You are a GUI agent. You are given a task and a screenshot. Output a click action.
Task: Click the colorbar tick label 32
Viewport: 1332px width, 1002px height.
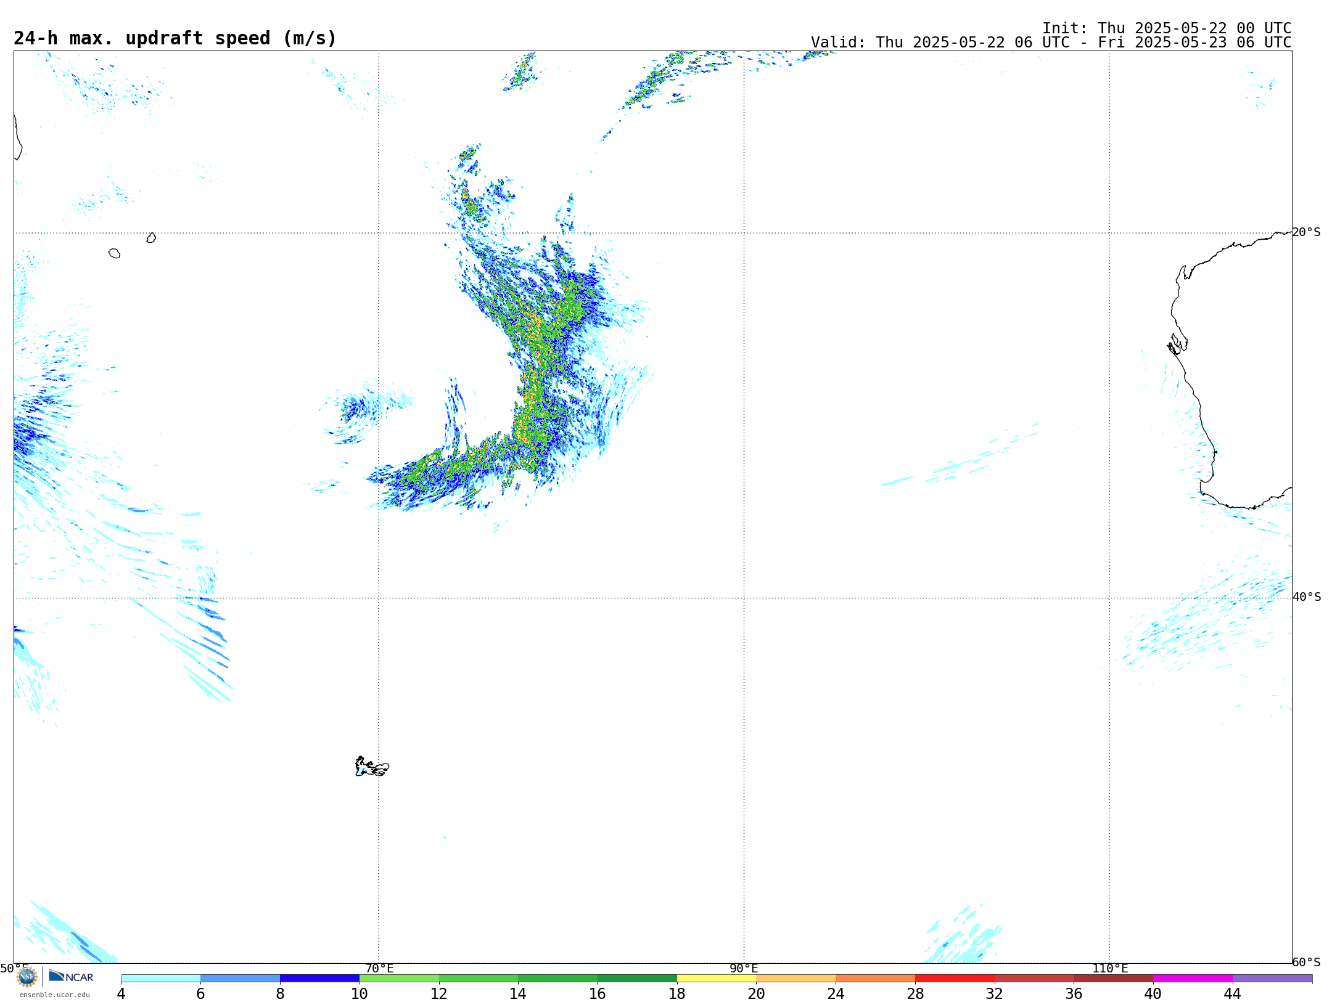(995, 993)
